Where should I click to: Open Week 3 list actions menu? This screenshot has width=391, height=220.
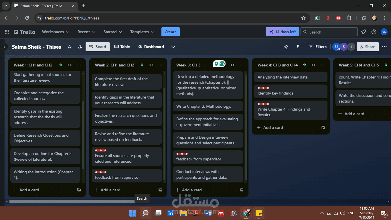242,65
